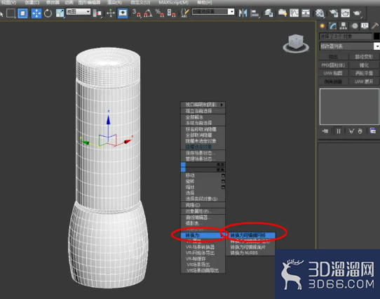Viewport: 380px width, 299px height.
Task: Open the Schematic View toolbar icon
Action: [306, 13]
